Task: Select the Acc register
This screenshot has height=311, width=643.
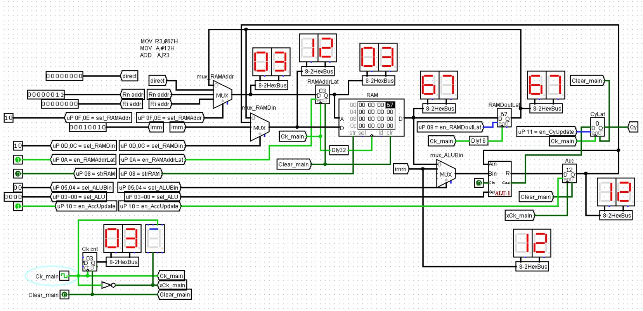Action: coord(569,173)
